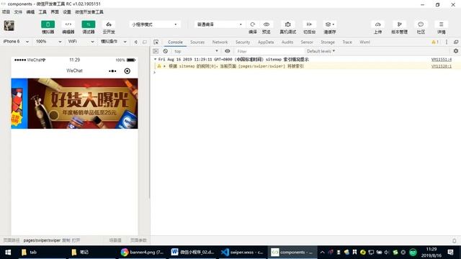Open the 项目 menu

click(6, 12)
